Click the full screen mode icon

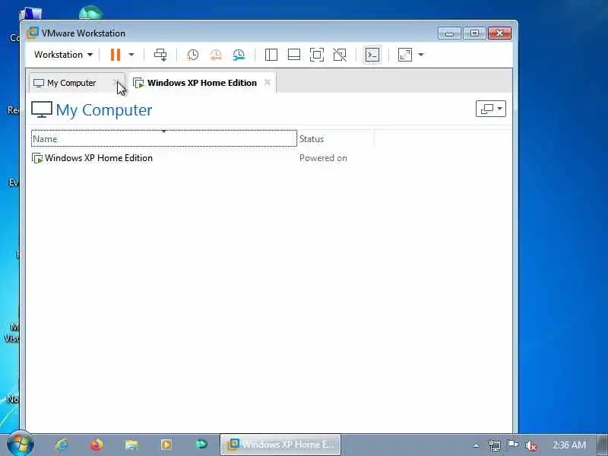pyautogui.click(x=317, y=55)
